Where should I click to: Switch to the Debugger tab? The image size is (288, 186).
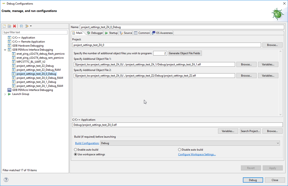click(95, 33)
